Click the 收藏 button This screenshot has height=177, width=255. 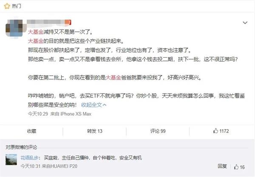(x=31, y=131)
